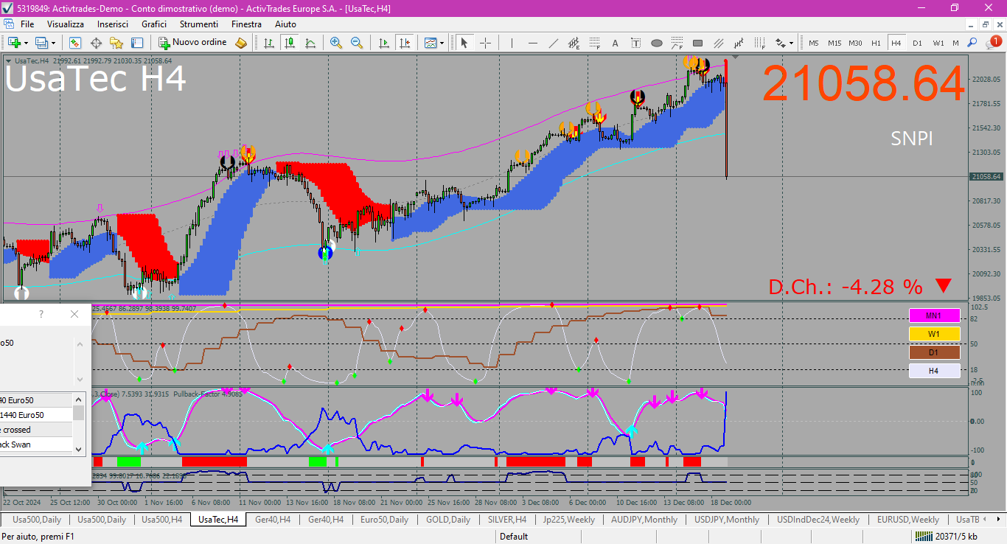1007x544 pixels.
Task: Click the magenta MN1 label on chart
Action: tap(934, 315)
